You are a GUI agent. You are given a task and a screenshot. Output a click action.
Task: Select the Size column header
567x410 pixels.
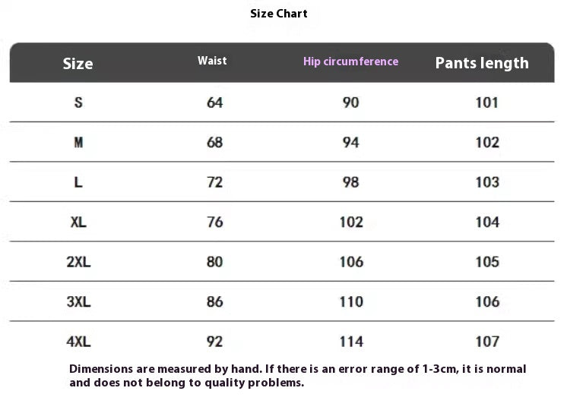(x=78, y=64)
